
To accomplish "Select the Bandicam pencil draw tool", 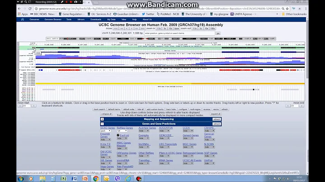I will click(x=62, y=2).
